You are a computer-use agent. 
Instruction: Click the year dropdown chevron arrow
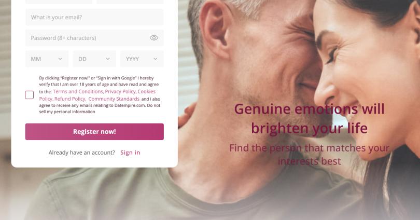[156, 59]
